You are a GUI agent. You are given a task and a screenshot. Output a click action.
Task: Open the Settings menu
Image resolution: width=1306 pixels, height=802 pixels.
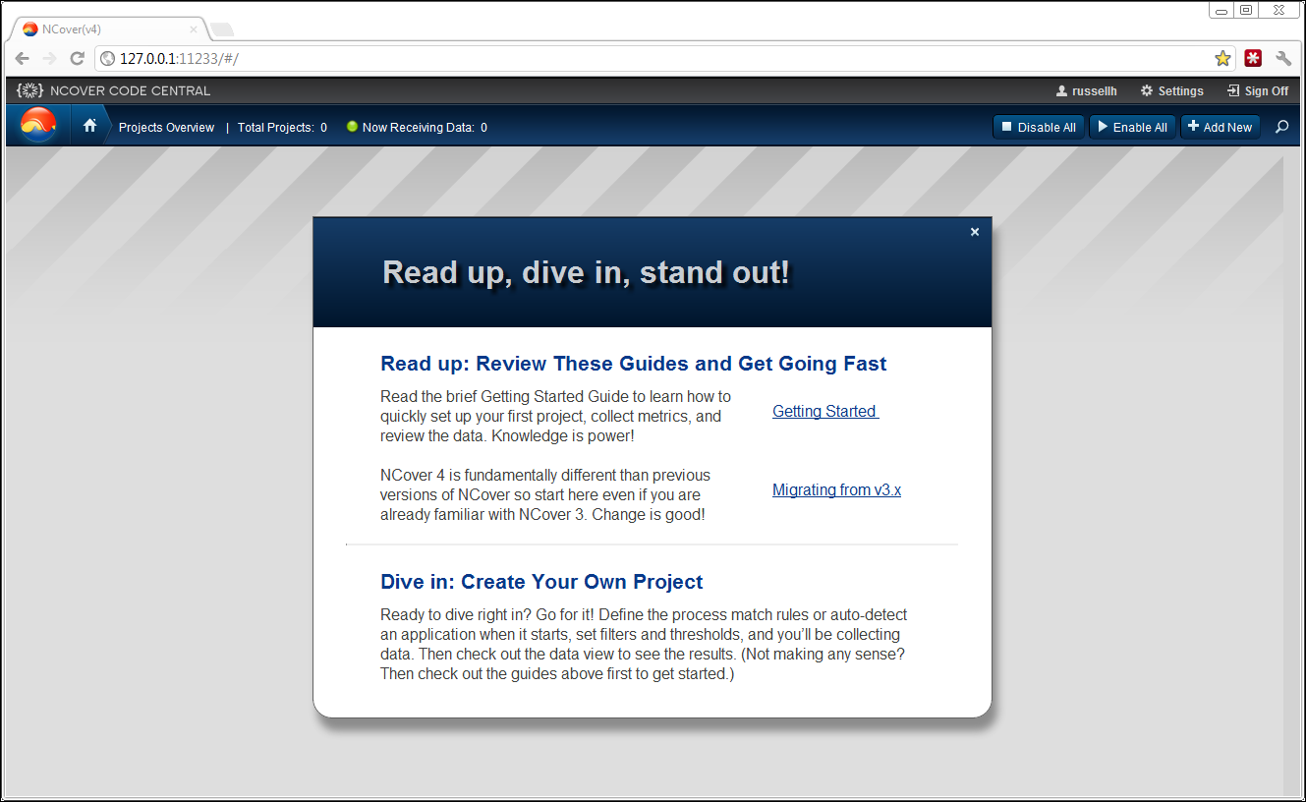click(1171, 90)
